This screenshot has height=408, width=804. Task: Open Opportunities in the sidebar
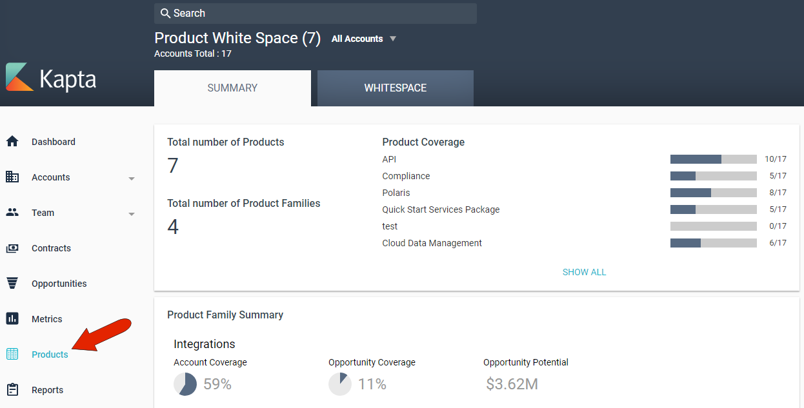(59, 284)
